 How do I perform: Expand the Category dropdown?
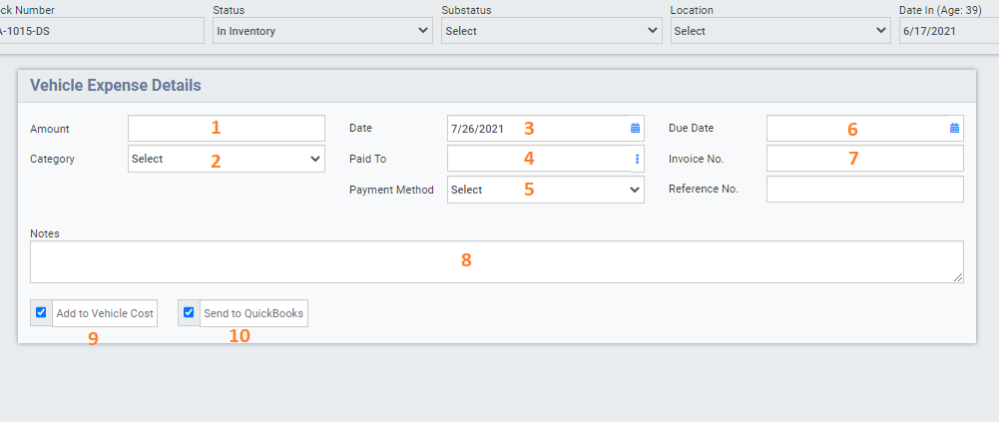coord(226,159)
